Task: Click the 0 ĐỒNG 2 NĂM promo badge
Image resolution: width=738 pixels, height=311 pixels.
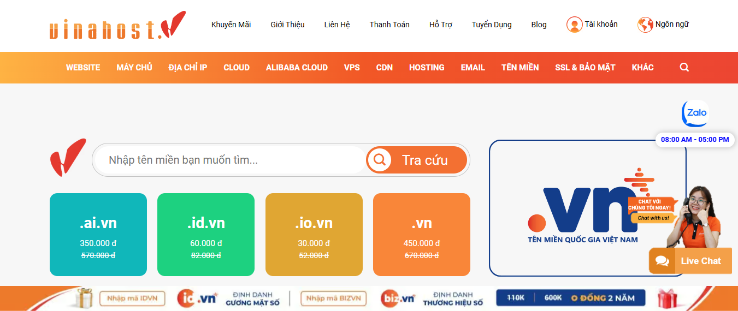Action: coord(570,298)
